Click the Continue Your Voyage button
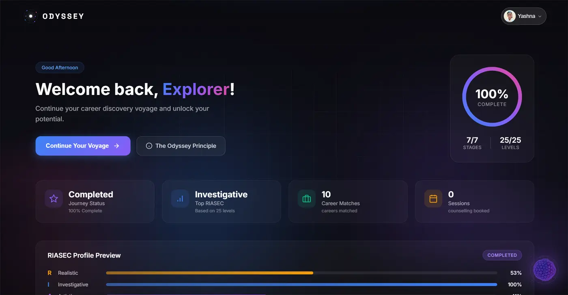 (x=83, y=146)
